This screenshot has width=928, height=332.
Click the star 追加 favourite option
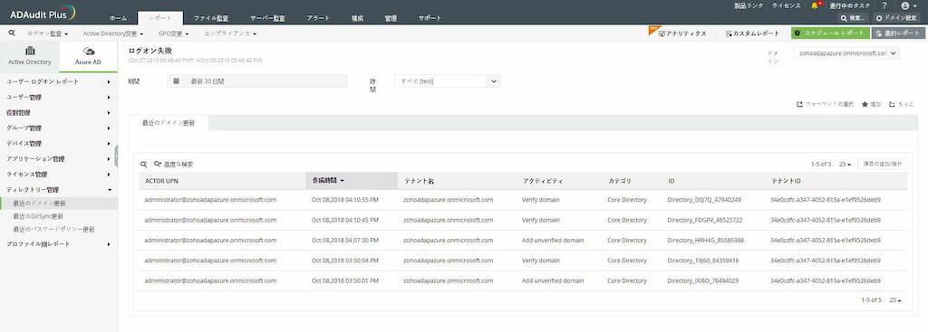871,104
